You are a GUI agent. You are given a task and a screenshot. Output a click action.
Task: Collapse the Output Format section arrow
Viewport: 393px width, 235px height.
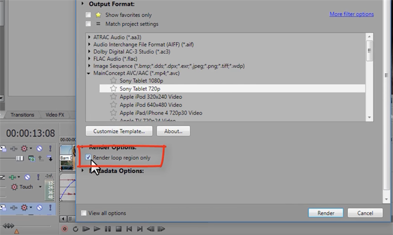83,4
